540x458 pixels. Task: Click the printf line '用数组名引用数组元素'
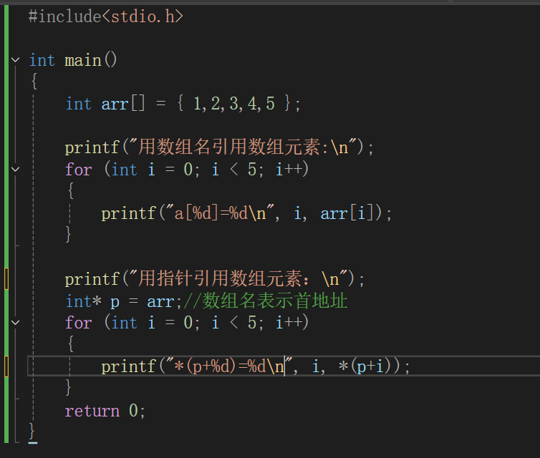pyautogui.click(x=219, y=147)
